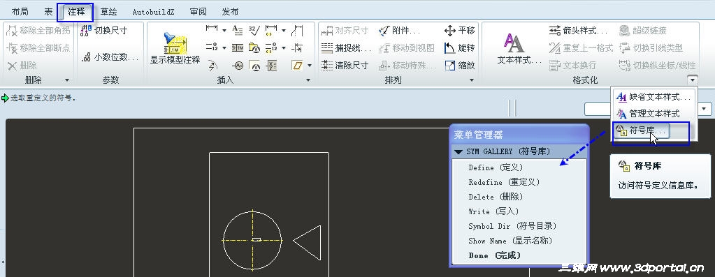Click the jog dimension icon
Screen dimensions: 715x277
(x=297, y=30)
